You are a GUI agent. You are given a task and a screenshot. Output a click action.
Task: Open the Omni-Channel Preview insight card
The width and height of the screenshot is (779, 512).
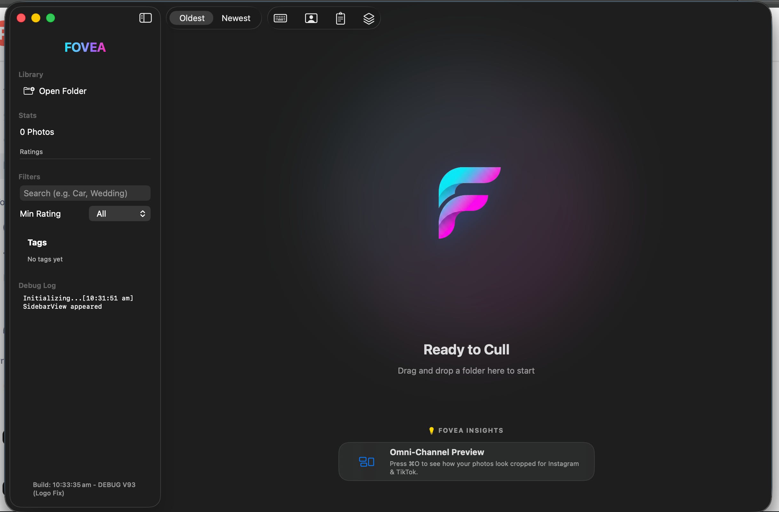coord(466,462)
